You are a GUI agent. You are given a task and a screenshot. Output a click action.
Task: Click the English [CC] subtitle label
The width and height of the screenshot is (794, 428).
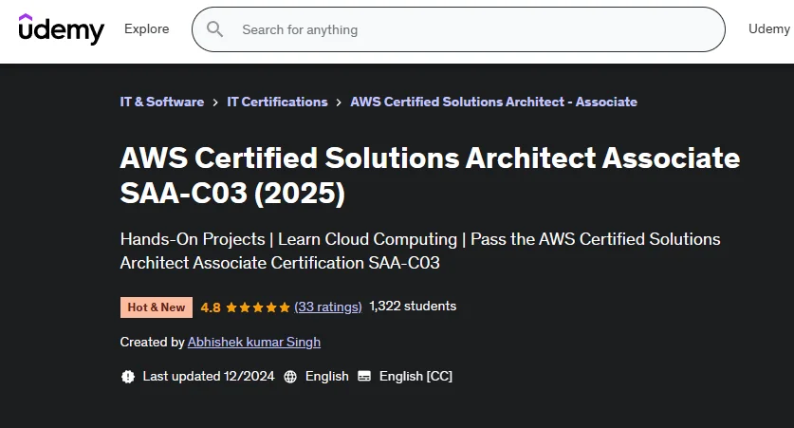pos(415,377)
